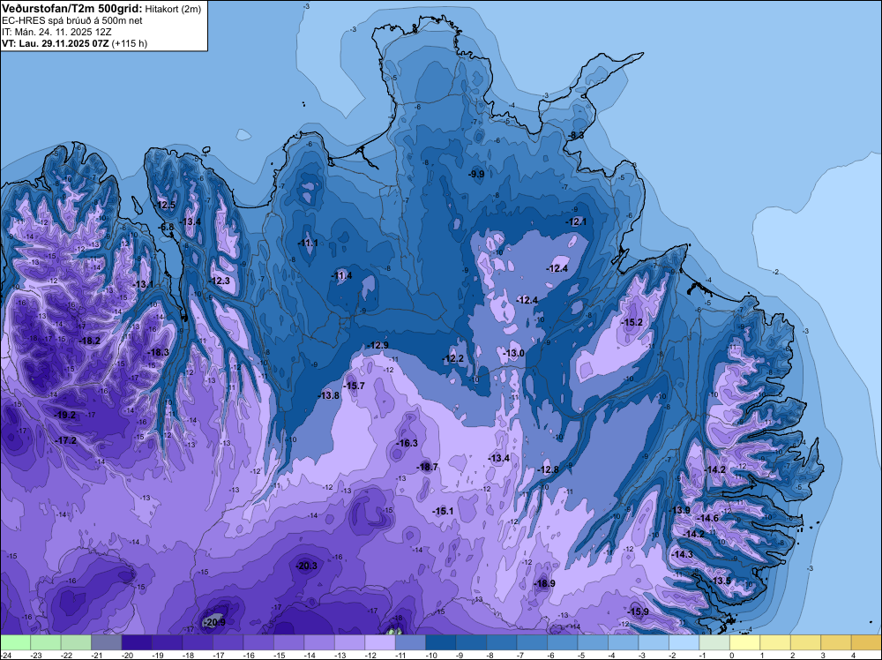Click the -13.0 temperature label
The image size is (882, 660).
(x=513, y=353)
